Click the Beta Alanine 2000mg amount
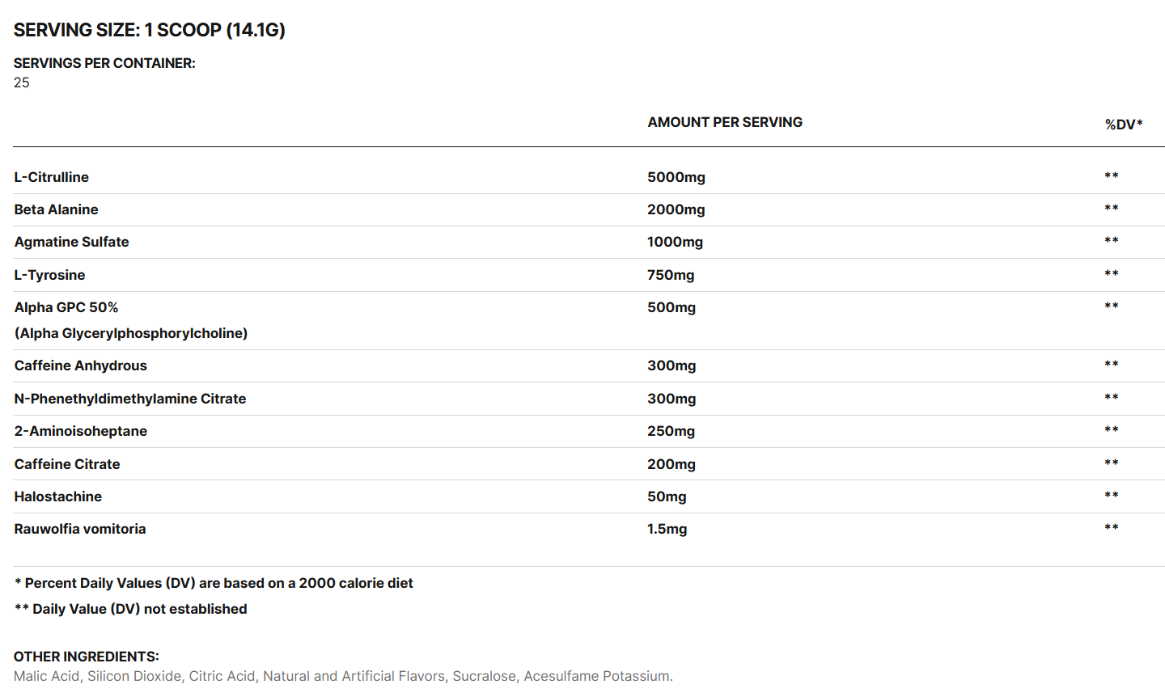This screenshot has width=1165, height=697. coord(676,209)
